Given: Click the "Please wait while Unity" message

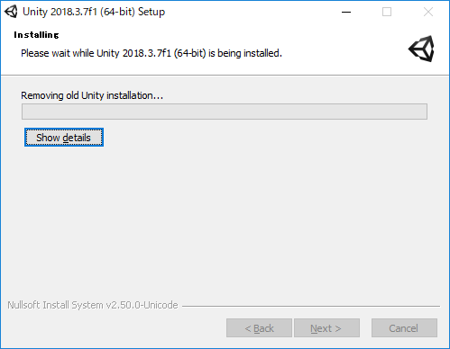Looking at the screenshot, I should [152, 53].
